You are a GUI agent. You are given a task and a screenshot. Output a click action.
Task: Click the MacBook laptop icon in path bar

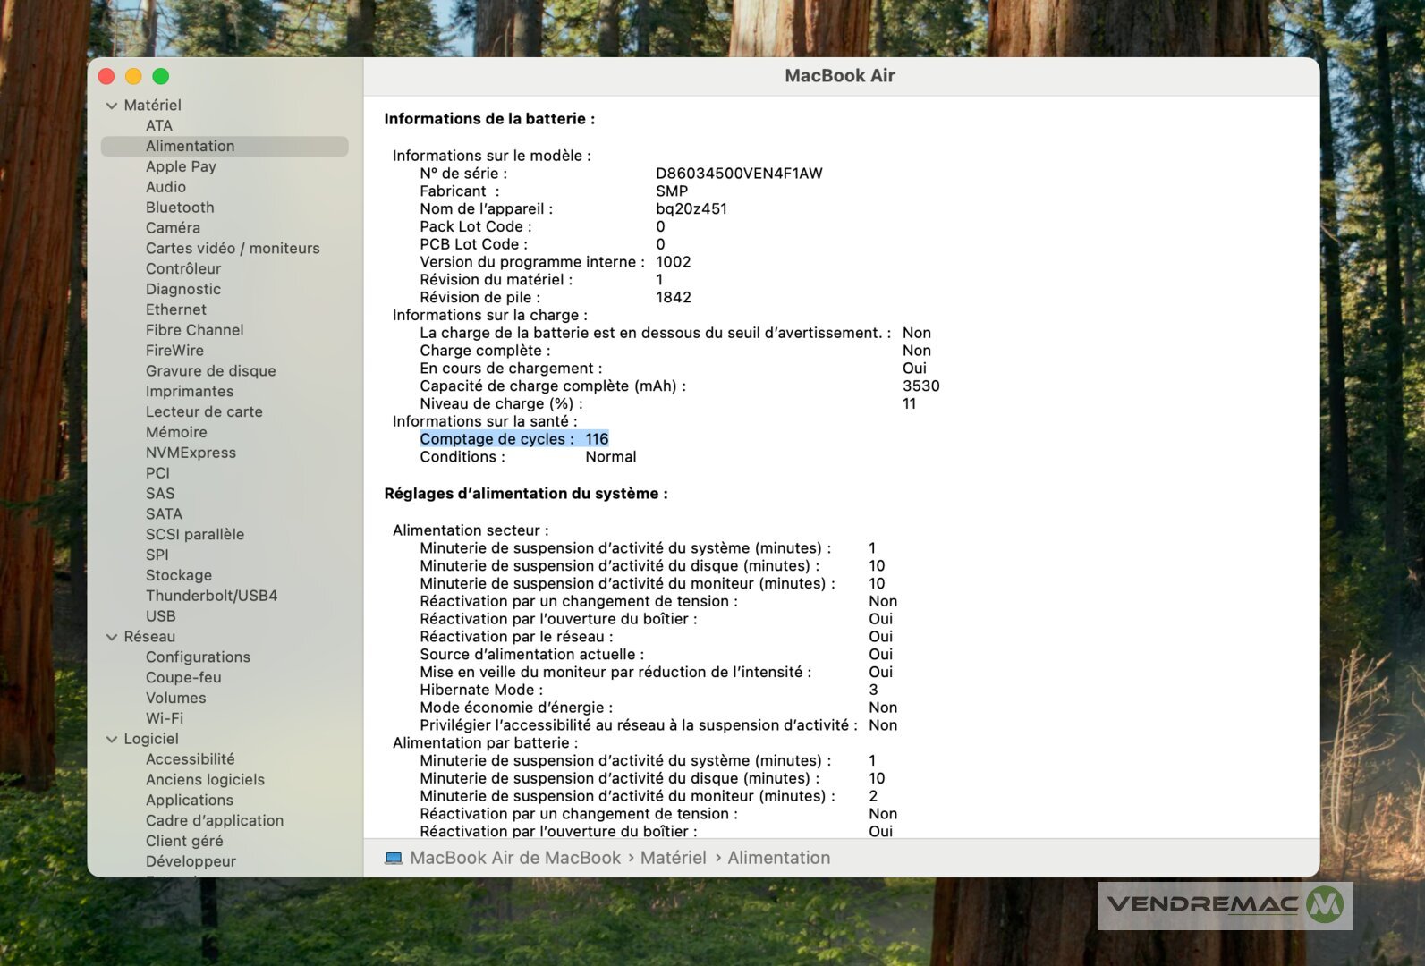click(394, 859)
